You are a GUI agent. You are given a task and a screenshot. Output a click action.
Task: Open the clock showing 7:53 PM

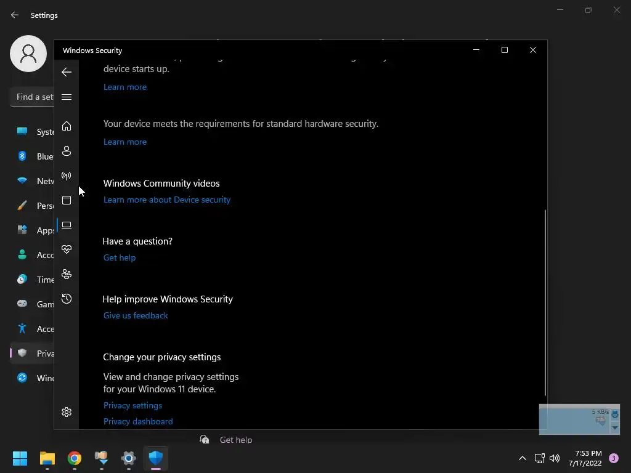click(x=585, y=458)
